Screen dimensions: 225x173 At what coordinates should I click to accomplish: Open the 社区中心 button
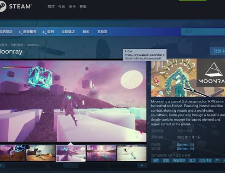[x=218, y=51]
